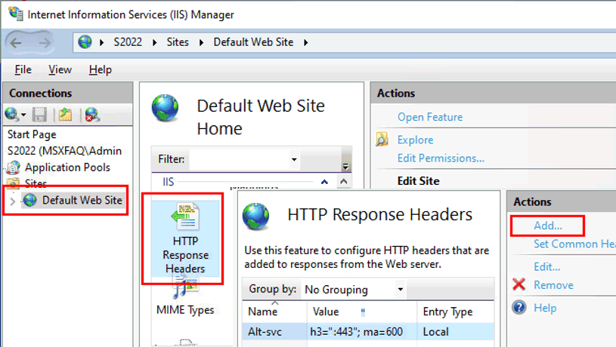The image size is (616, 347).
Task: Click the Explore folder icon
Action: [x=382, y=140]
